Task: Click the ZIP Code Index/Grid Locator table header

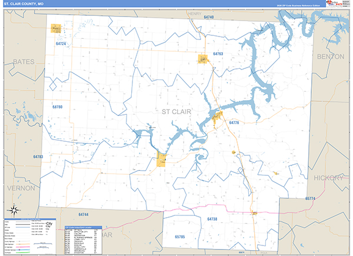Action: click(x=84, y=227)
